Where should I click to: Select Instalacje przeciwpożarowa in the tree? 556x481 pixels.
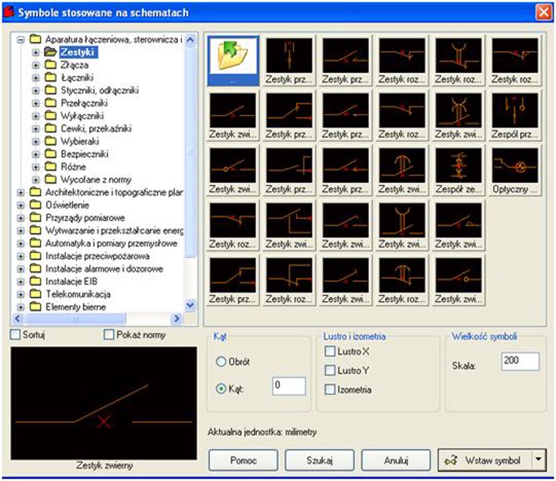click(97, 256)
